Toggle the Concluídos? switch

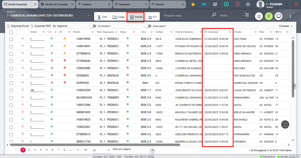pyautogui.click(x=93, y=26)
